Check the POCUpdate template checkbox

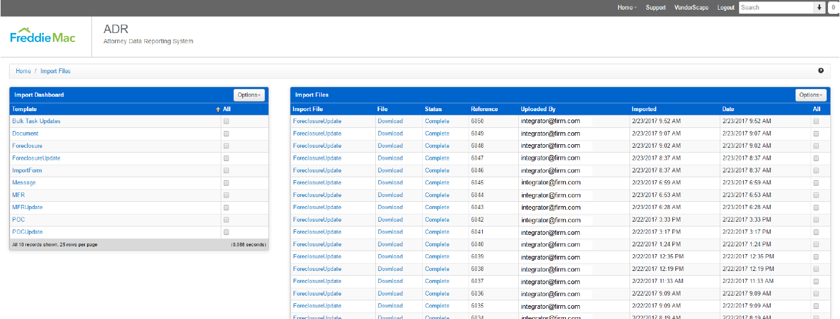pos(226,232)
